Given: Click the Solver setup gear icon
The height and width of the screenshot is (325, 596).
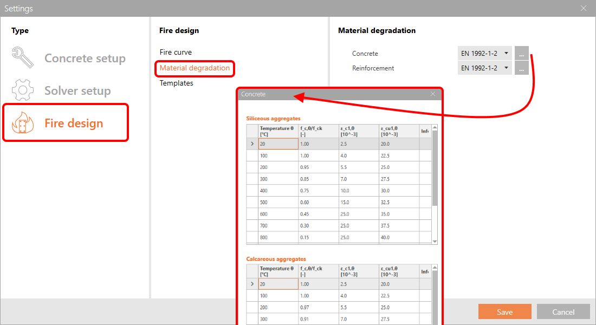Looking at the screenshot, I should [22, 90].
